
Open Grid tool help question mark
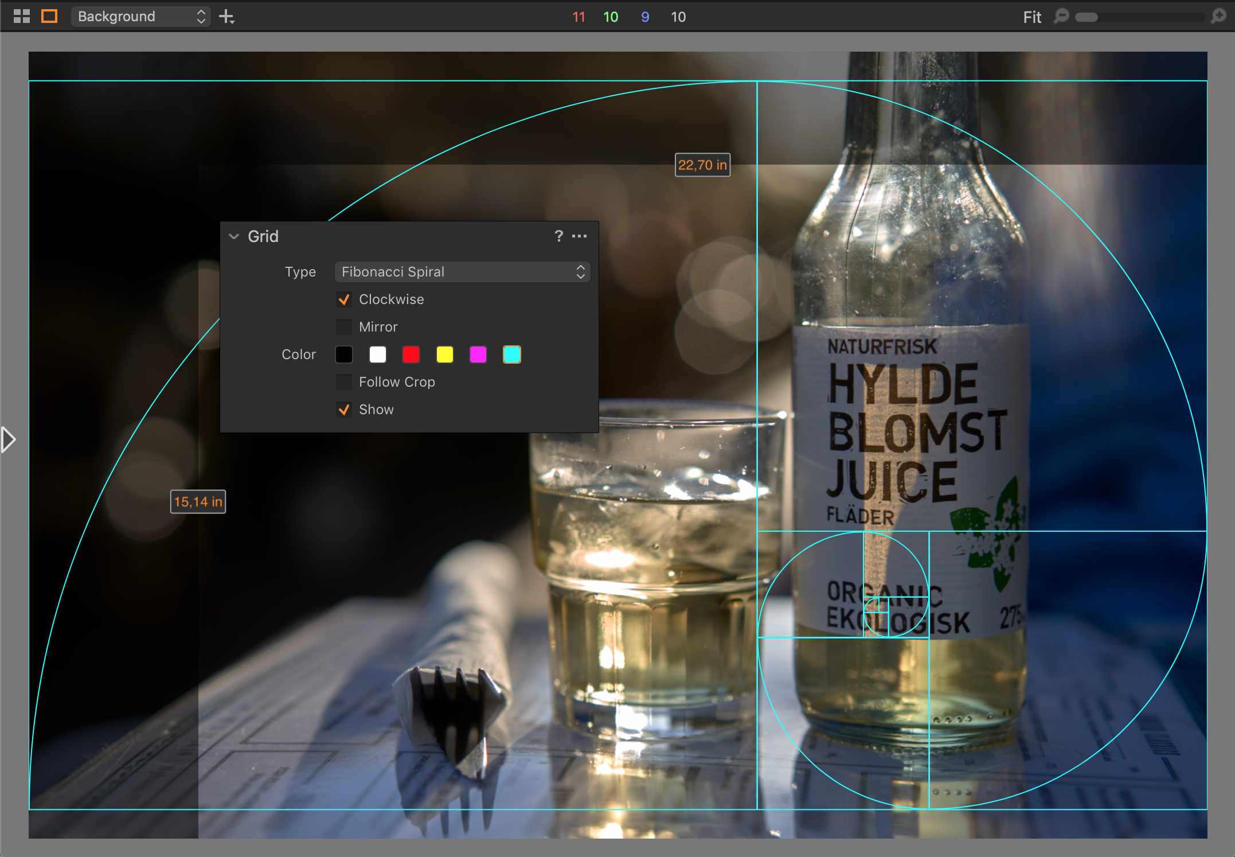558,236
